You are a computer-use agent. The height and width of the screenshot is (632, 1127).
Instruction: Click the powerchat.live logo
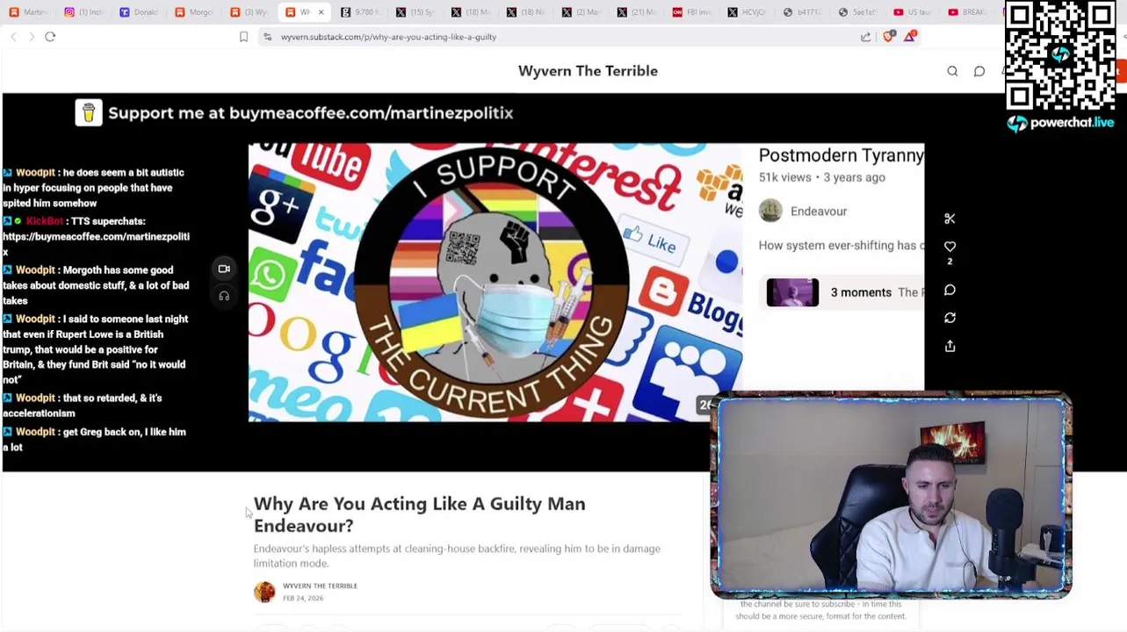click(1060, 123)
